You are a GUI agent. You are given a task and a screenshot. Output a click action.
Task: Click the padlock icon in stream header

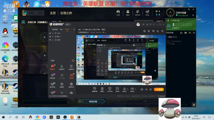[x=149, y=31]
